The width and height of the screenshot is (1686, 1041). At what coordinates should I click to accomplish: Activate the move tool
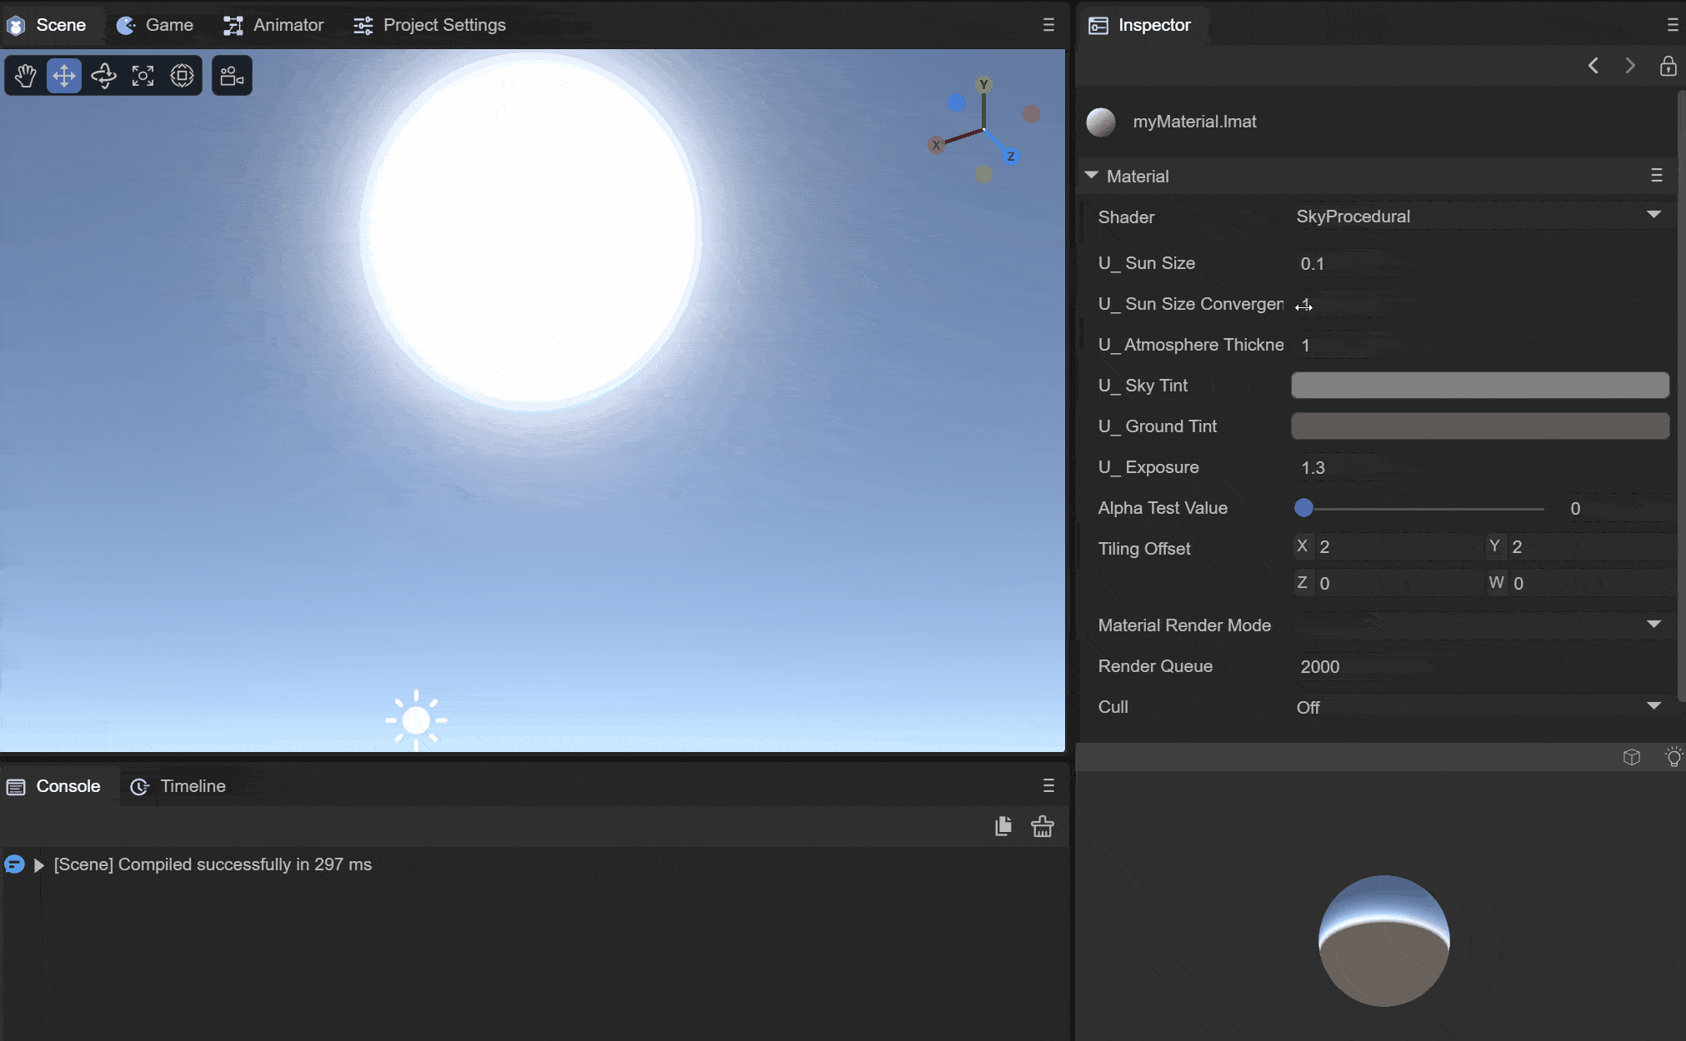coord(64,76)
